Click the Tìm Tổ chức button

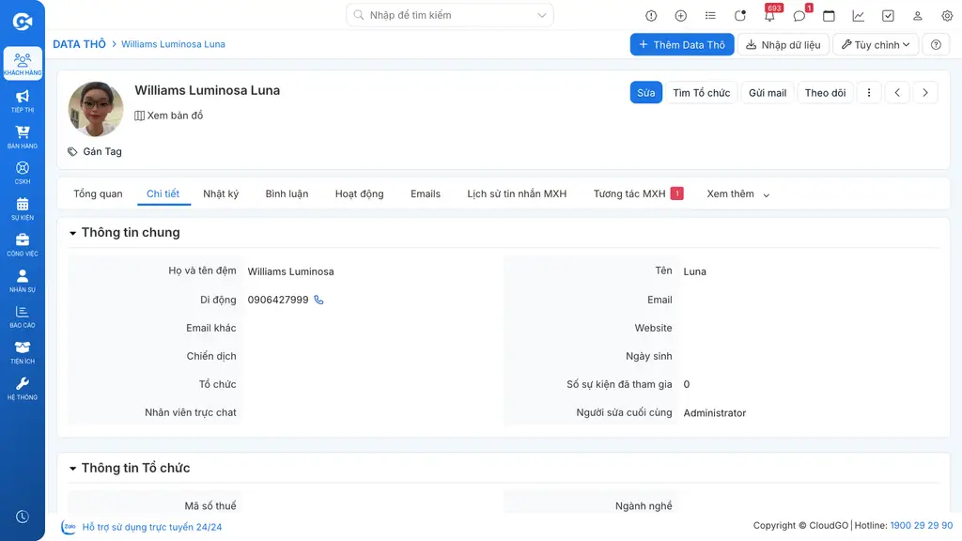[x=701, y=93]
